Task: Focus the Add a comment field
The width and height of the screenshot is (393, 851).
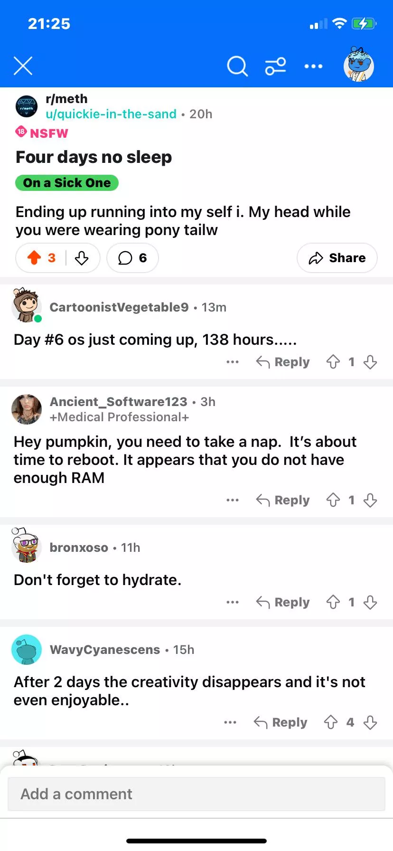Action: (196, 794)
